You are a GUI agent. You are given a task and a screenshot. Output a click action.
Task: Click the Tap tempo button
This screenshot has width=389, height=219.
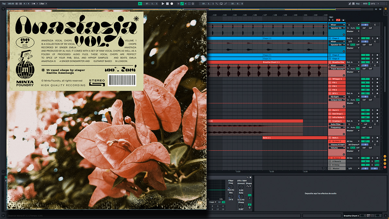pyautogui.click(x=4, y=4)
